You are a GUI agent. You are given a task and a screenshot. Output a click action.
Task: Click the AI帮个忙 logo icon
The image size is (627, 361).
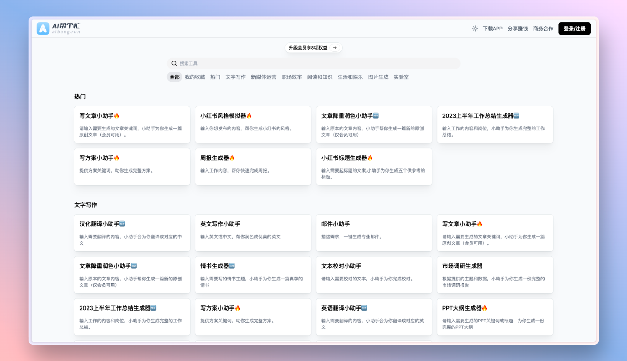(43, 29)
